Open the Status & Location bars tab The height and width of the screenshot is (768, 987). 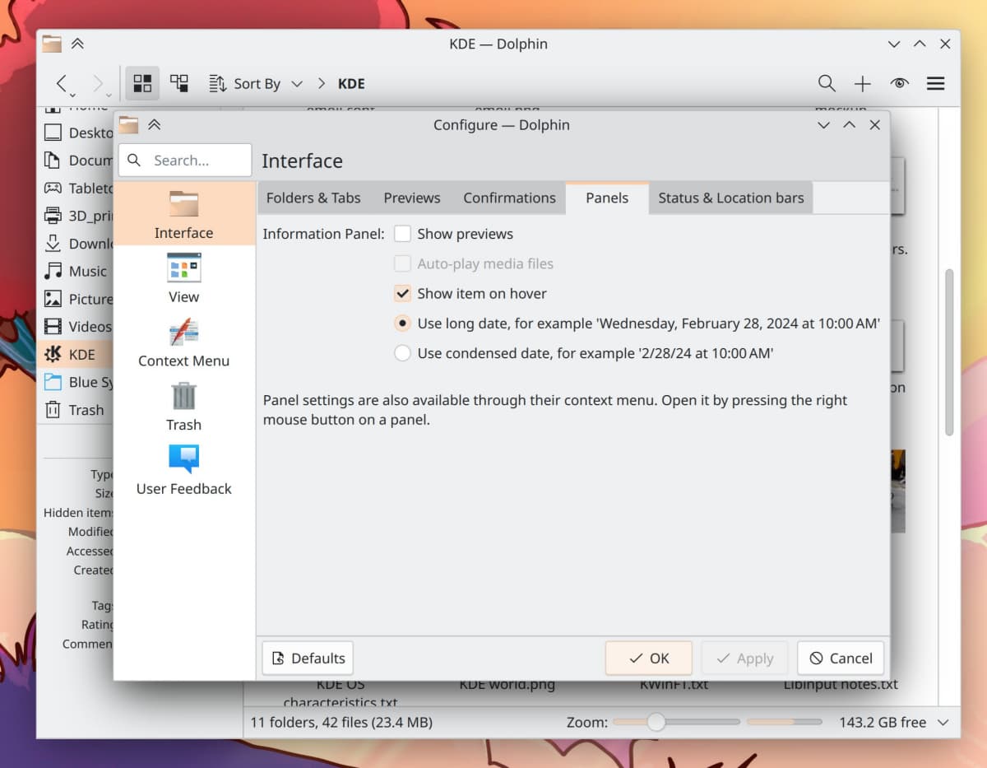tap(731, 198)
